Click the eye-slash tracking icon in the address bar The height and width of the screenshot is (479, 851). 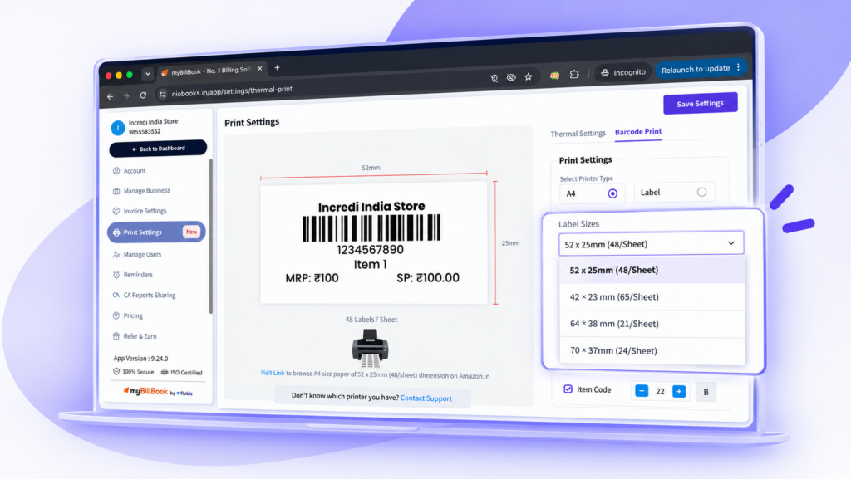pos(511,77)
